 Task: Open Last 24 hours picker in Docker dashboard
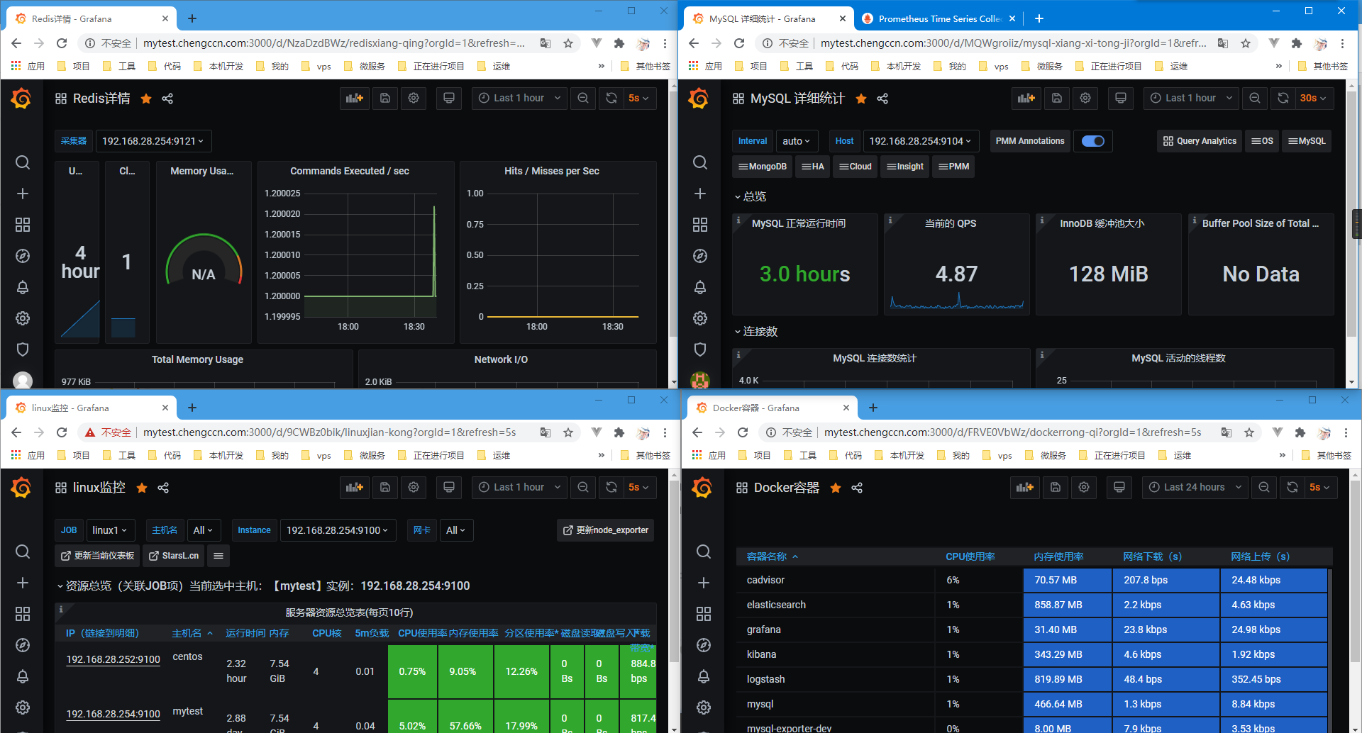1195,488
